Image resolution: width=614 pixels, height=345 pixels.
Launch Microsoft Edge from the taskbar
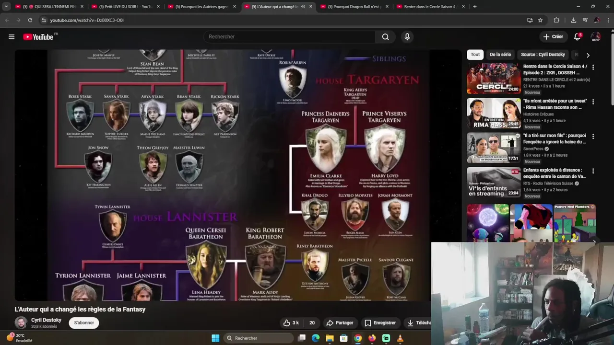316,338
